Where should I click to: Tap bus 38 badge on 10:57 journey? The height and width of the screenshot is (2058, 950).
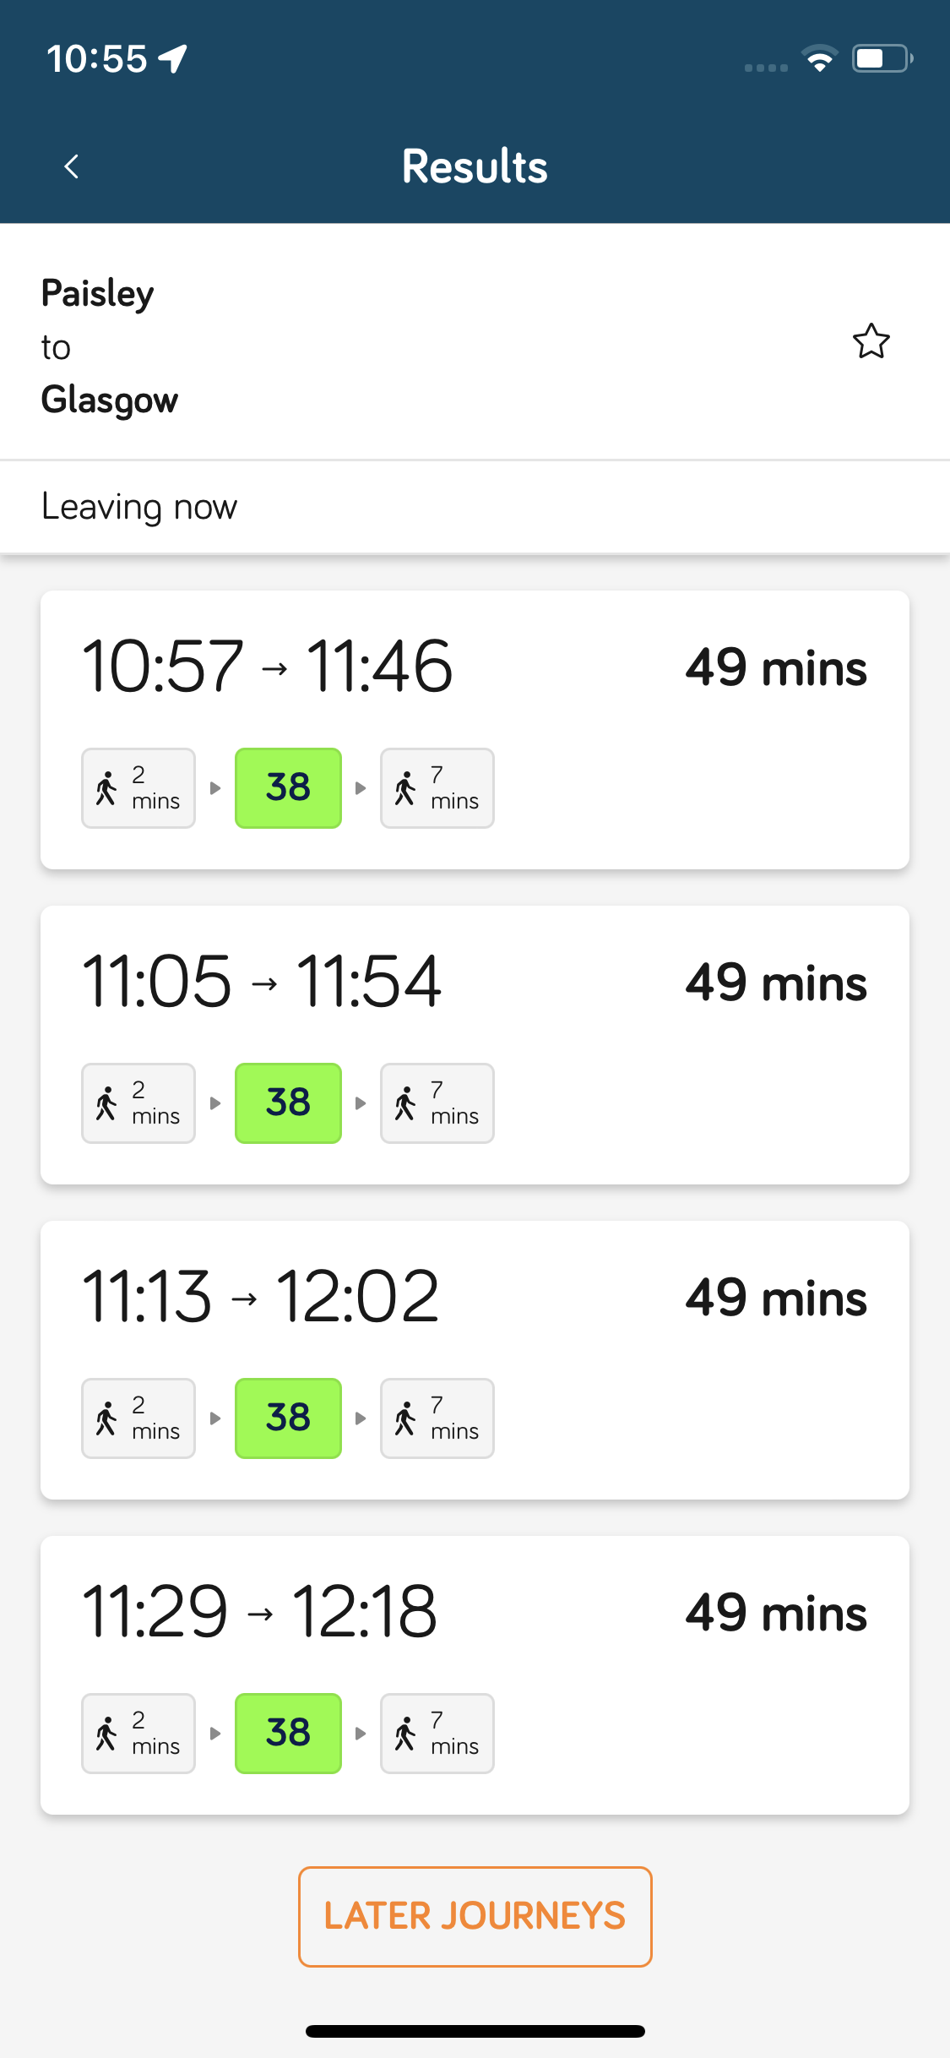point(288,788)
